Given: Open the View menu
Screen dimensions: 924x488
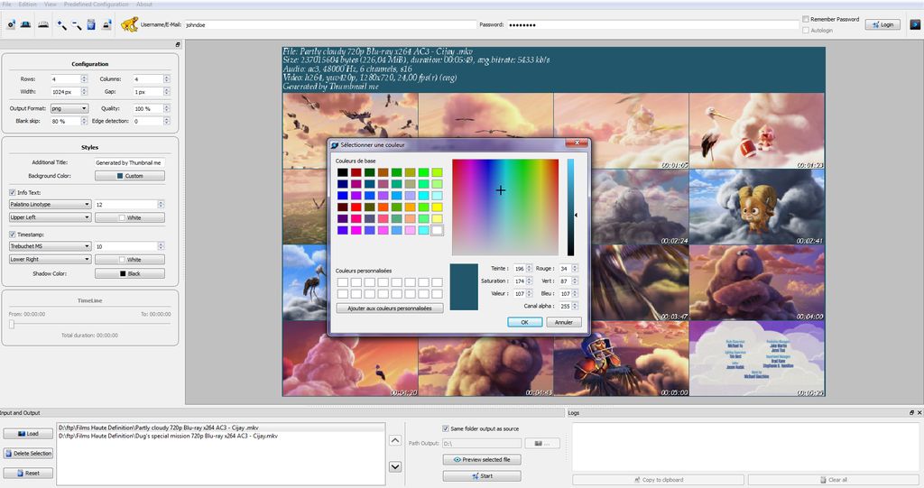Looking at the screenshot, I should (51, 5).
